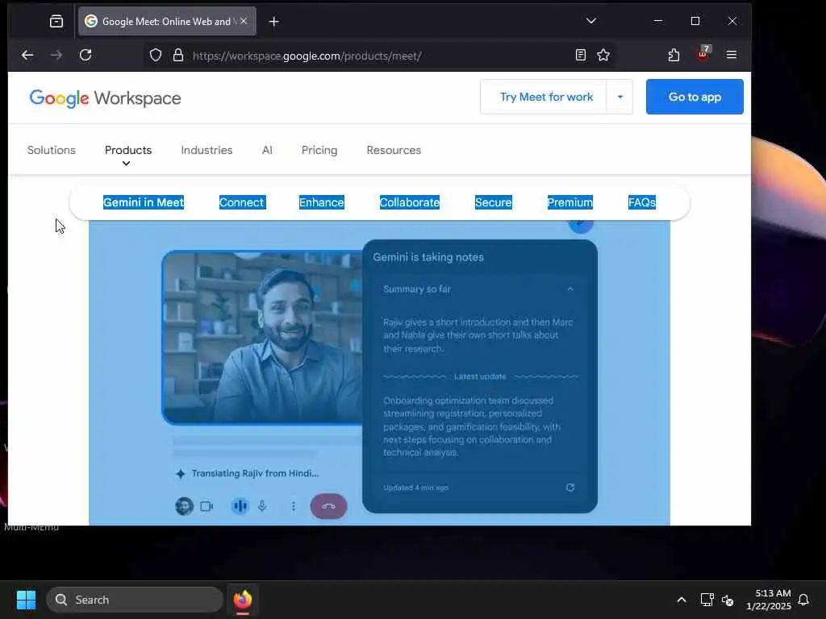Open the AI menu item
The image size is (826, 619).
267,150
